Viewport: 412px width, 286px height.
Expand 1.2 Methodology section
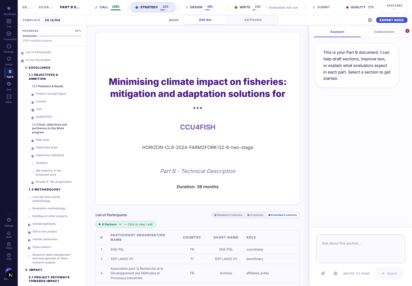point(45,190)
